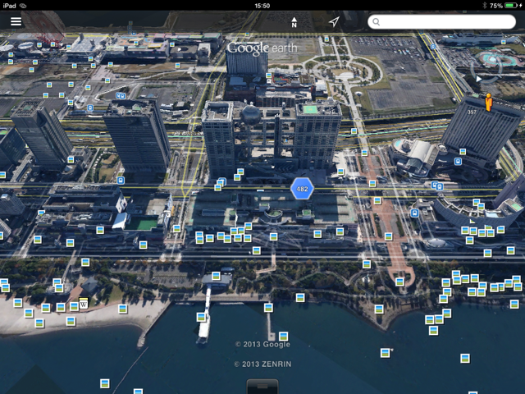Tap the transit stop icon under the second dark tower
525x394 pixels.
tap(121, 181)
